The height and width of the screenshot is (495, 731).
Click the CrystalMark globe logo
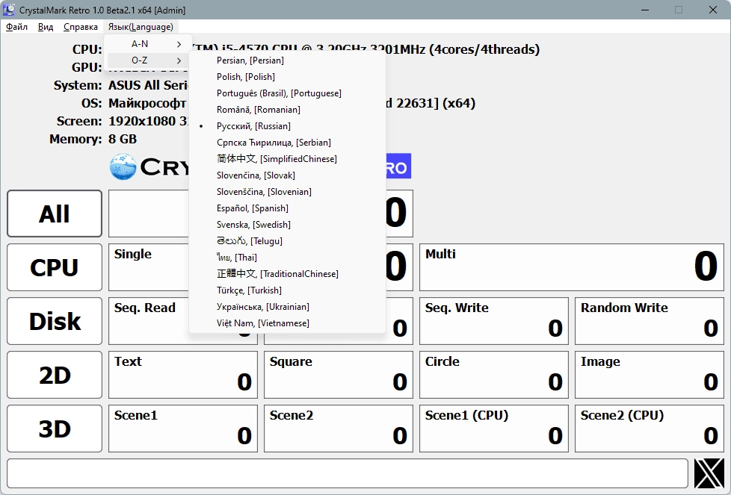123,167
